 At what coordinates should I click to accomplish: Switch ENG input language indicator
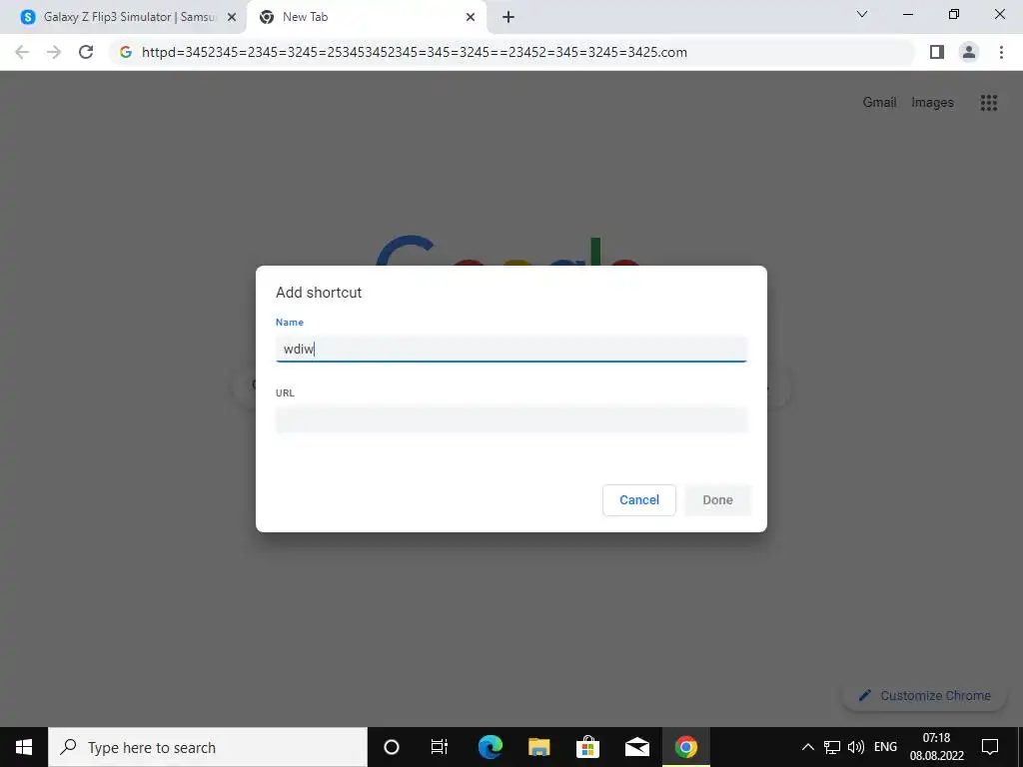click(x=885, y=747)
